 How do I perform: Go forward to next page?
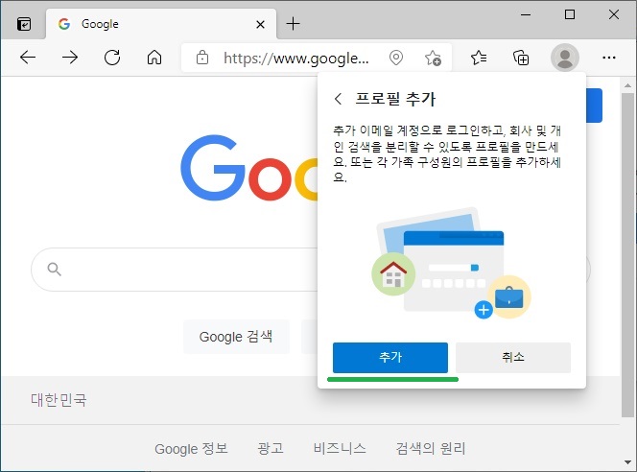click(70, 58)
